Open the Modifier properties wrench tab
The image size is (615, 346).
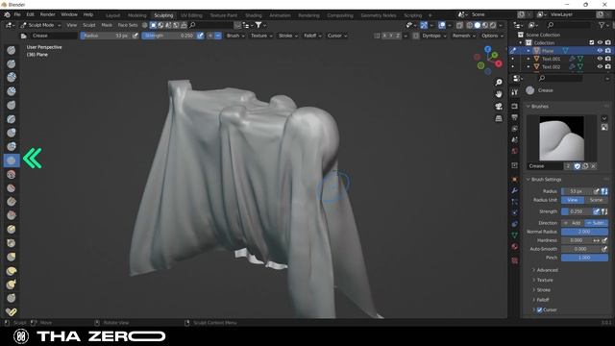(515, 190)
